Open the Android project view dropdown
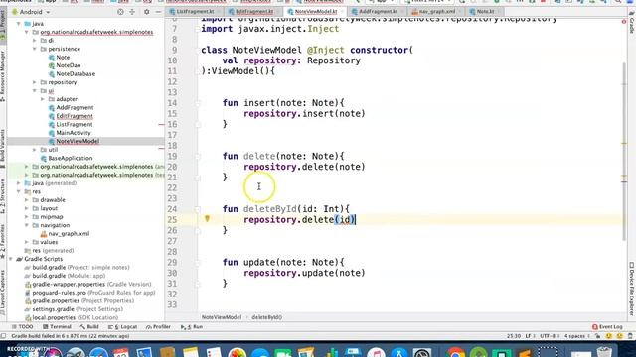The height and width of the screenshot is (357, 636). point(31,12)
